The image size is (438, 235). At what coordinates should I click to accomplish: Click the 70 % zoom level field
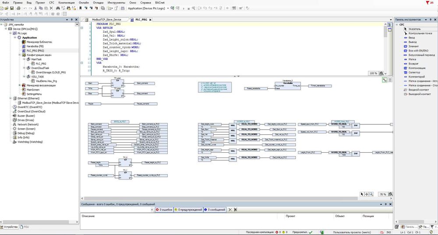click(383, 194)
